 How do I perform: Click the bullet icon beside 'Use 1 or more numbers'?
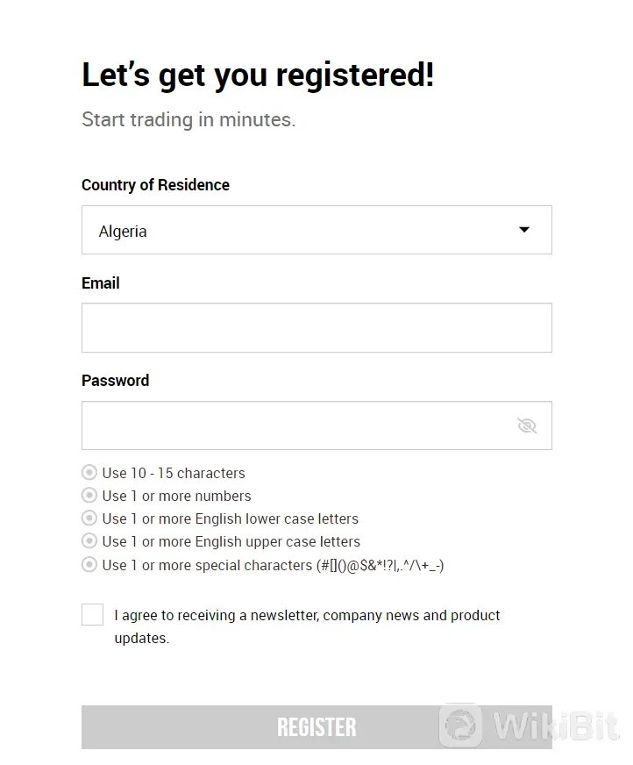coord(89,495)
